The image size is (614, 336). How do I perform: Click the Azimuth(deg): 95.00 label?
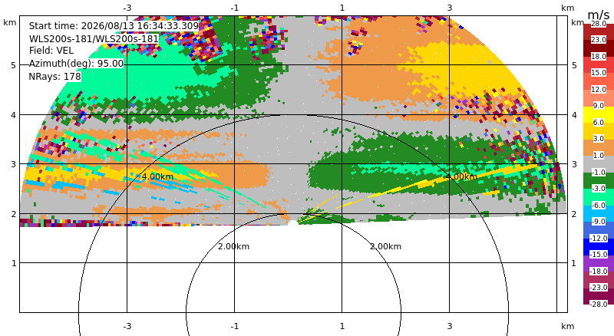click(76, 64)
